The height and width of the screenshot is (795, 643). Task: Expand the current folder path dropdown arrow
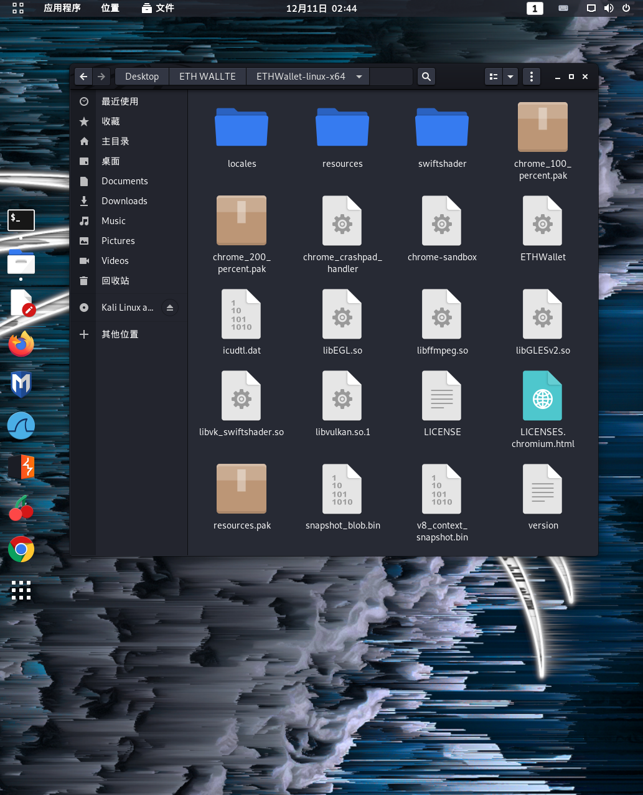[359, 77]
